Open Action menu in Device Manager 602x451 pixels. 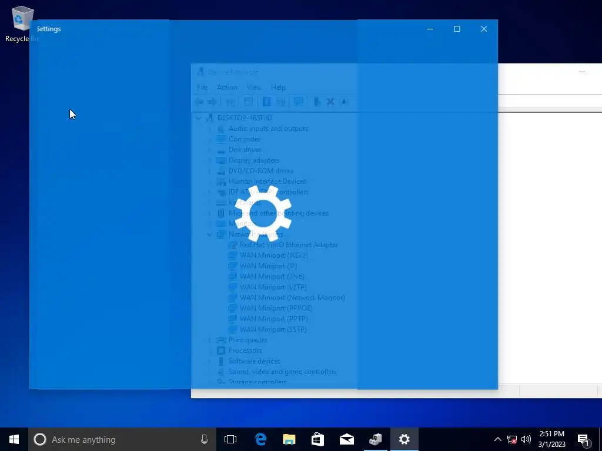[x=227, y=87]
